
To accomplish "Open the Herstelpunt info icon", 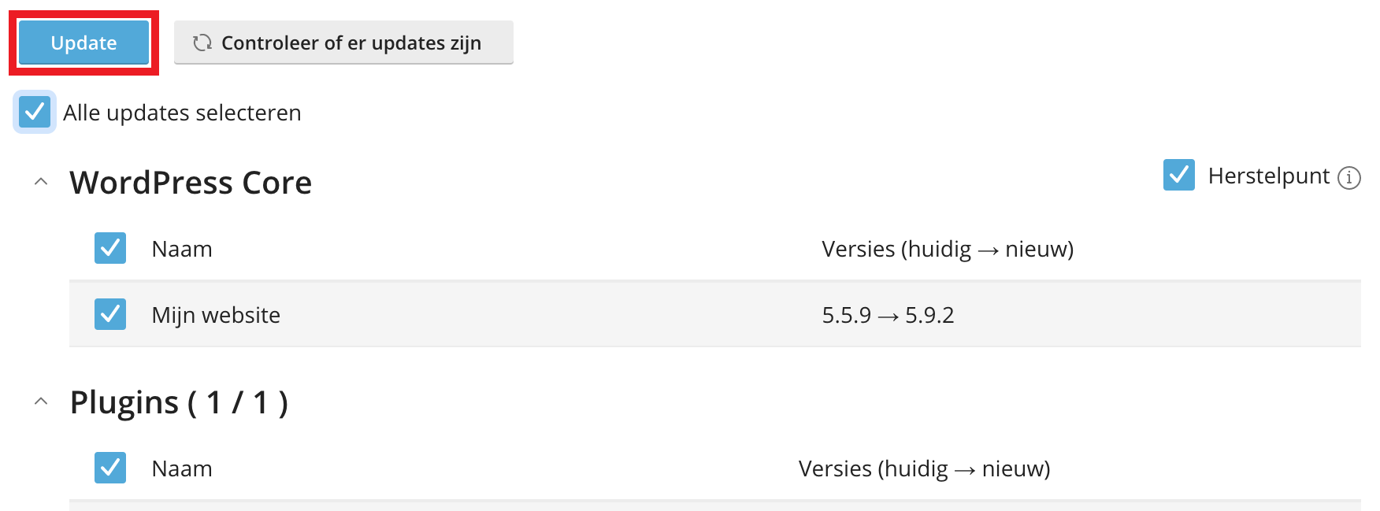I will coord(1349,177).
